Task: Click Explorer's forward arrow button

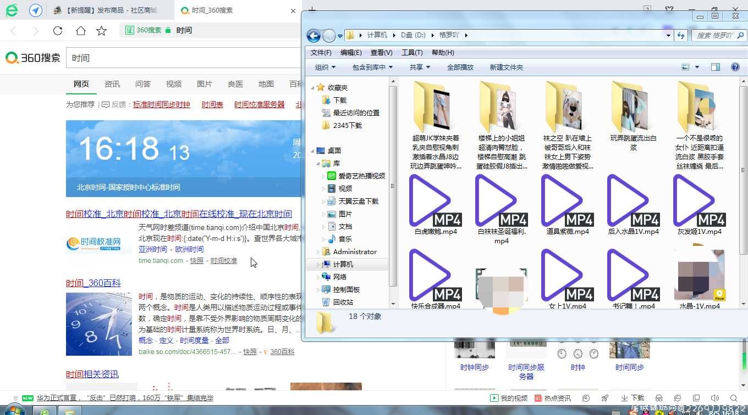Action: pyautogui.click(x=329, y=36)
